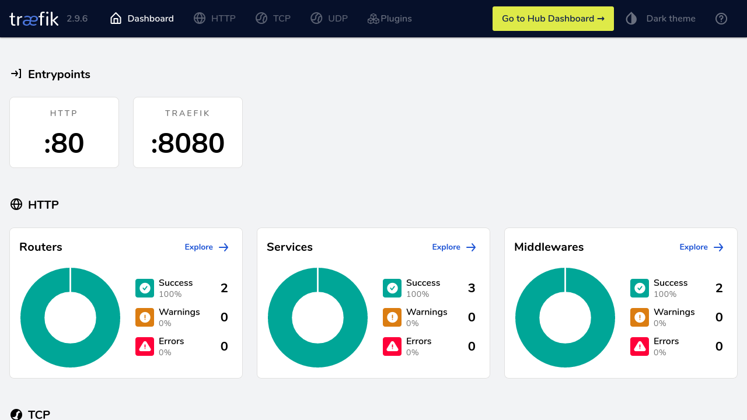The image size is (747, 420).
Task: Click the Traefik logo
Action: click(x=34, y=19)
